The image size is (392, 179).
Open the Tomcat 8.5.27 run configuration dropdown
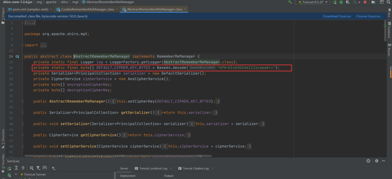(x=313, y=2)
